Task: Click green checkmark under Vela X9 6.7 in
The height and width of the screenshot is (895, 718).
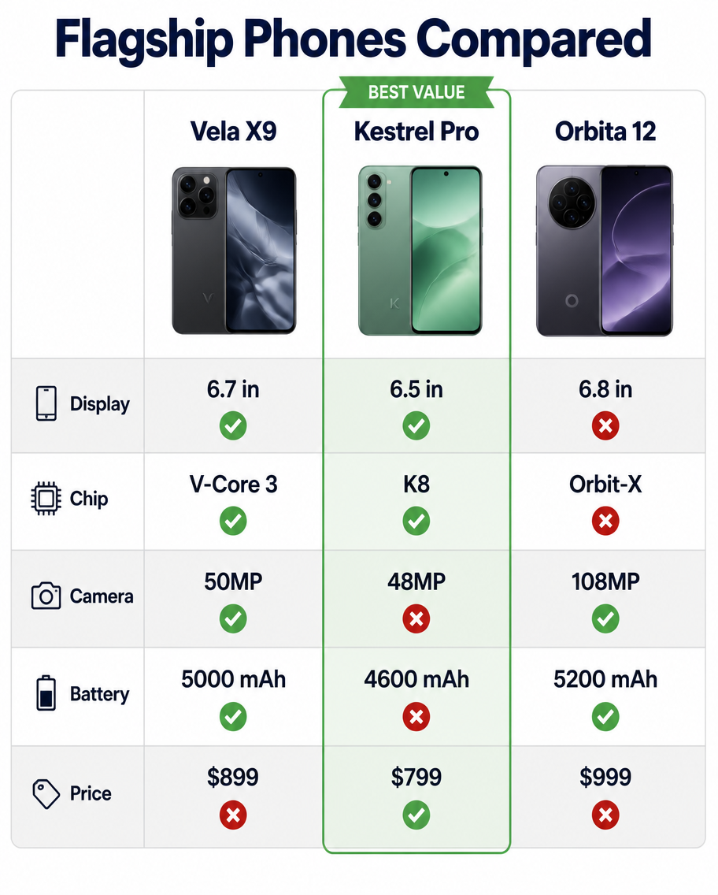Action: tap(233, 425)
